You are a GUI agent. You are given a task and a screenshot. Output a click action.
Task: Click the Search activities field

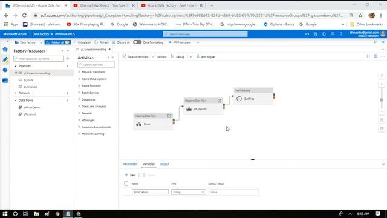coord(96,65)
